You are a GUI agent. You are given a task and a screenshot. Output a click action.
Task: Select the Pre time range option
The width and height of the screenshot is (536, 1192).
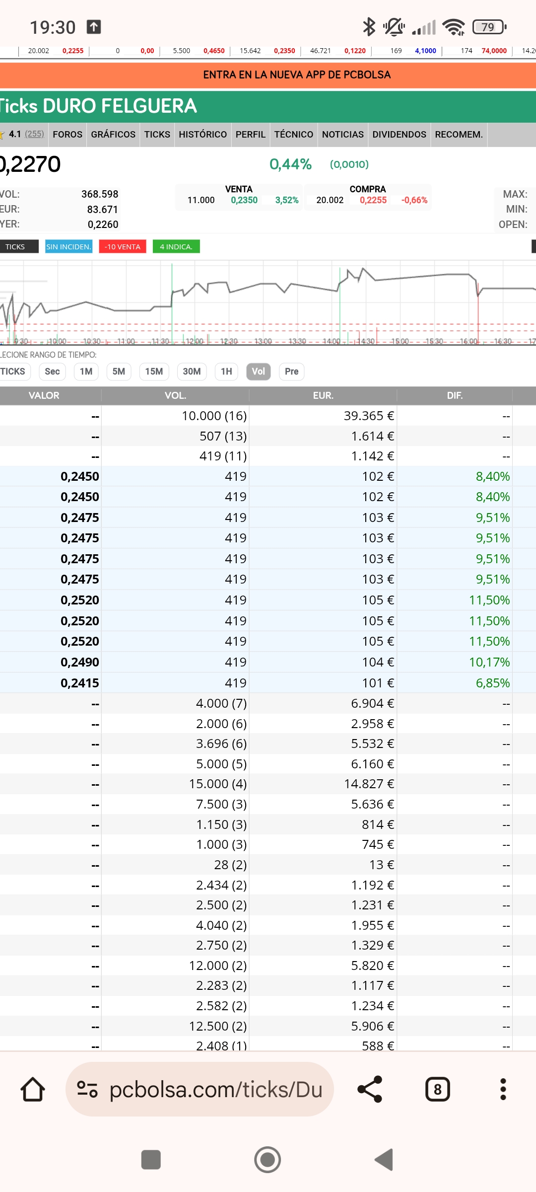point(292,372)
